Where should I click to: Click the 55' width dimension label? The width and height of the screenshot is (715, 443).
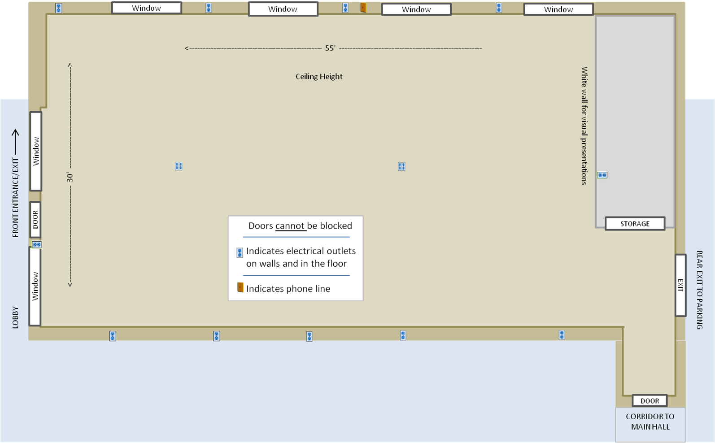[x=330, y=48]
